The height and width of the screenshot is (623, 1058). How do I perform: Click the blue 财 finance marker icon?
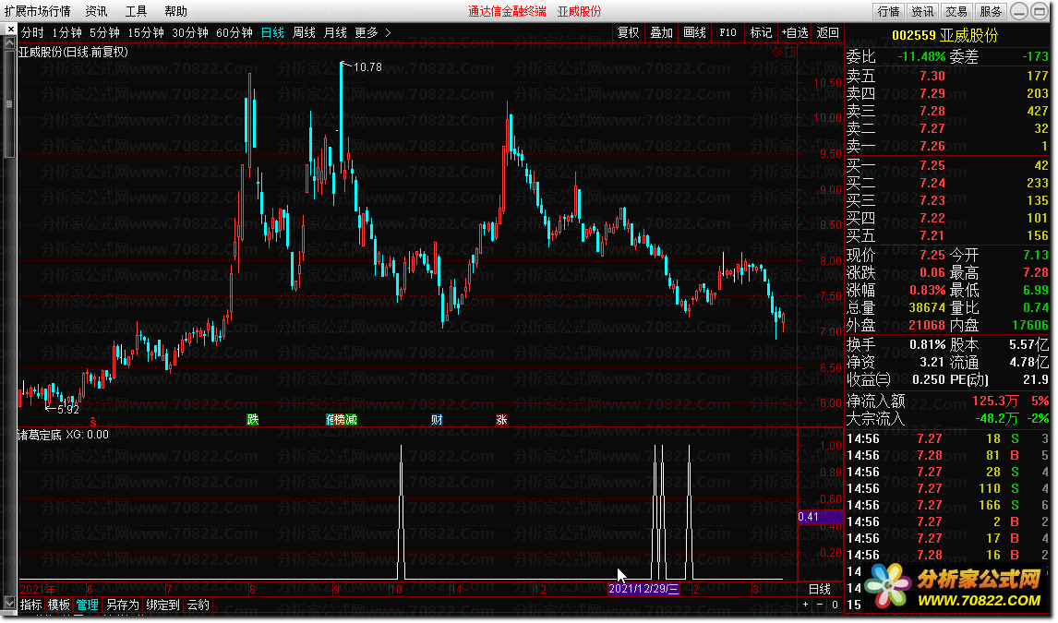(x=437, y=419)
